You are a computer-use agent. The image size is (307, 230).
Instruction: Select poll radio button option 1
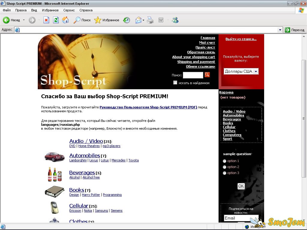[x=225, y=161]
